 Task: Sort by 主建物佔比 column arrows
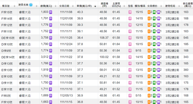point(124,6)
